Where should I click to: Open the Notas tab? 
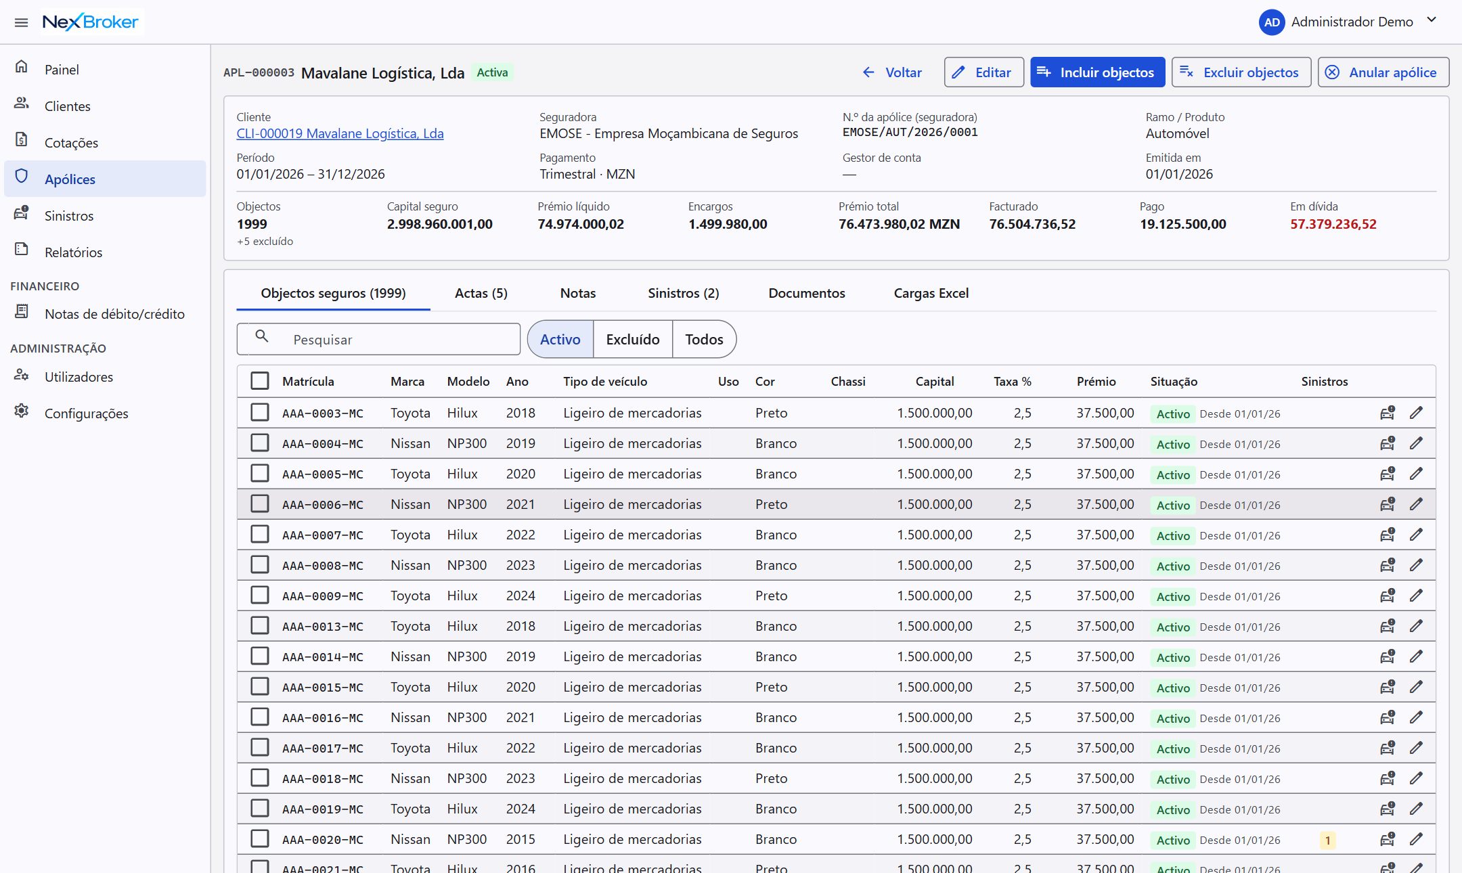click(578, 293)
